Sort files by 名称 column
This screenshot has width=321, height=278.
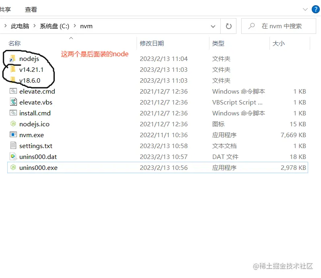[x=14, y=43]
